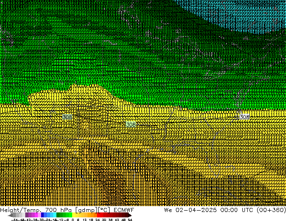Click the '[°C]' unit label
286x221 pixels.
(104, 210)
